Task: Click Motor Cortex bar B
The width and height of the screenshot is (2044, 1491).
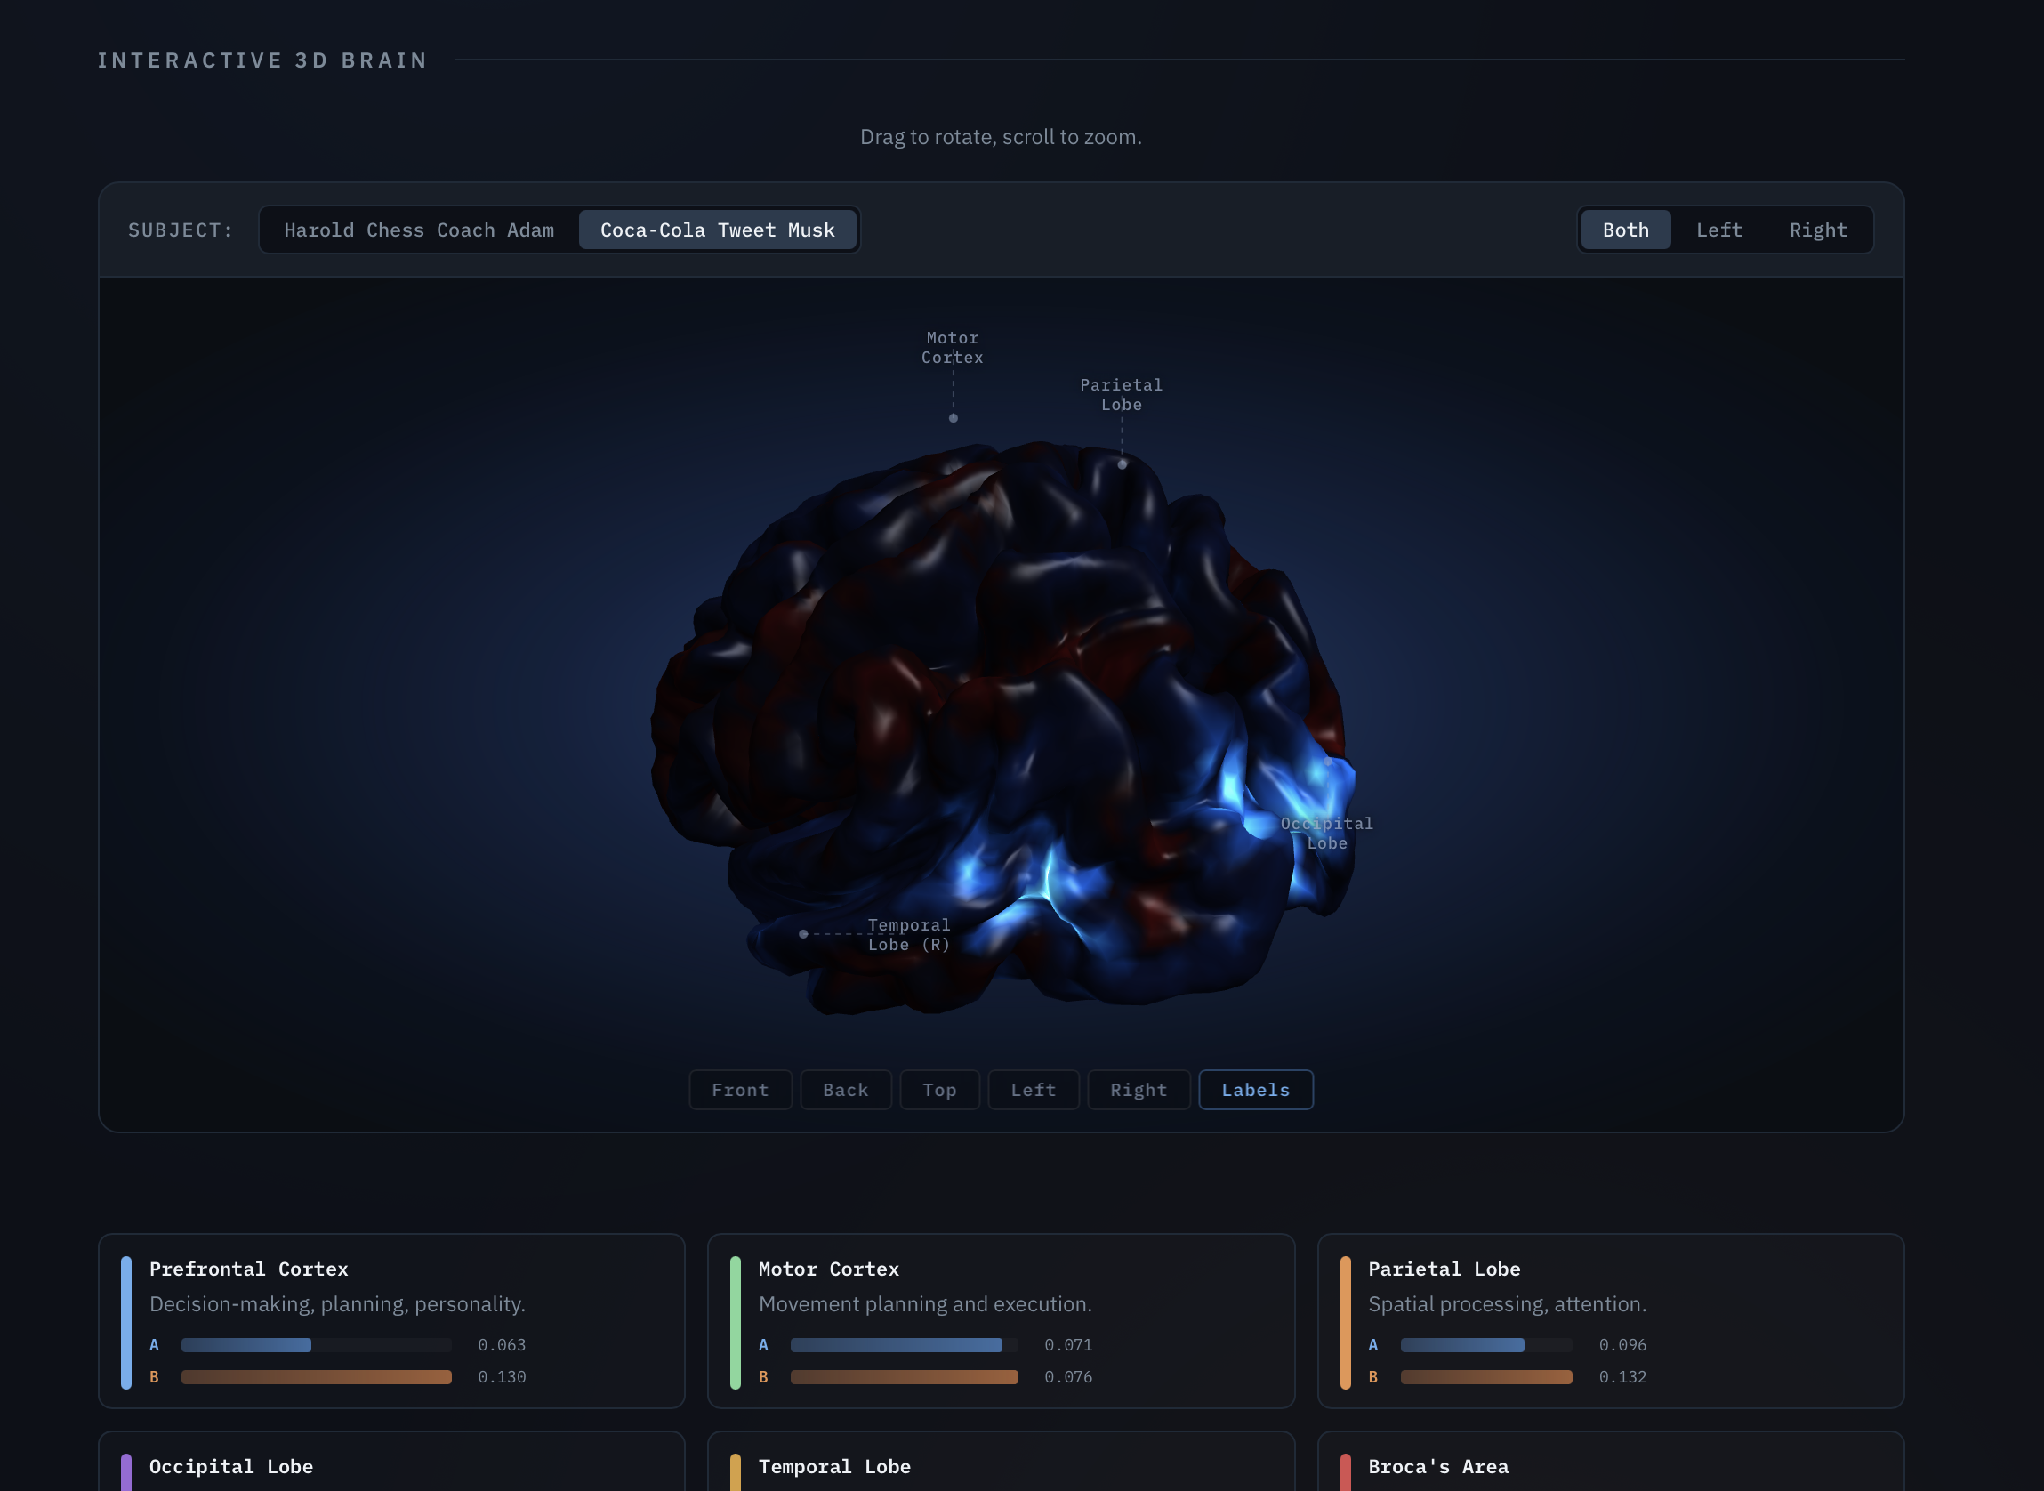Action: pos(904,1377)
